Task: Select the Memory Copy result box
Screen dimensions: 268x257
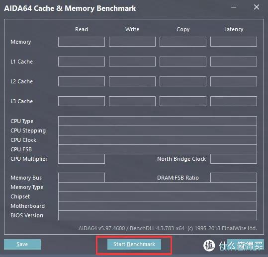Action: 183,42
